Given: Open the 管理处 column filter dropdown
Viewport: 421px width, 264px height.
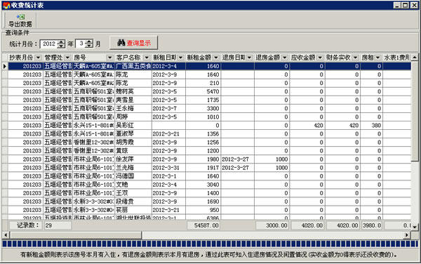Looking at the screenshot, I should [x=67, y=58].
